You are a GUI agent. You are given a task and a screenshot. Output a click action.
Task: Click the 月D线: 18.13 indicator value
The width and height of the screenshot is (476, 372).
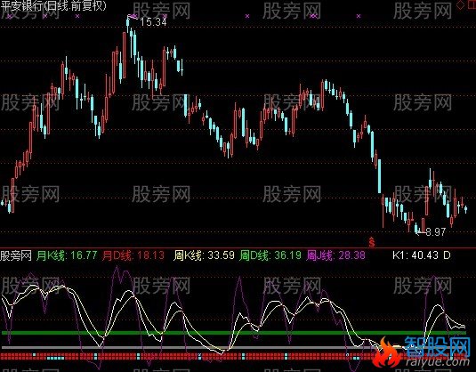[x=133, y=255]
